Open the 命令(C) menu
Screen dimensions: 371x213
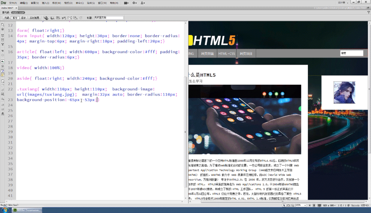click(x=80, y=3)
